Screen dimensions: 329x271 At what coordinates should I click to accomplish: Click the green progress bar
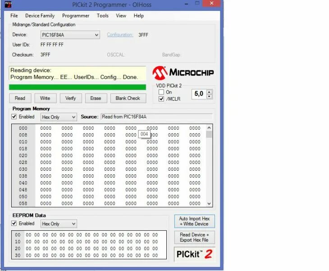pyautogui.click(x=78, y=87)
